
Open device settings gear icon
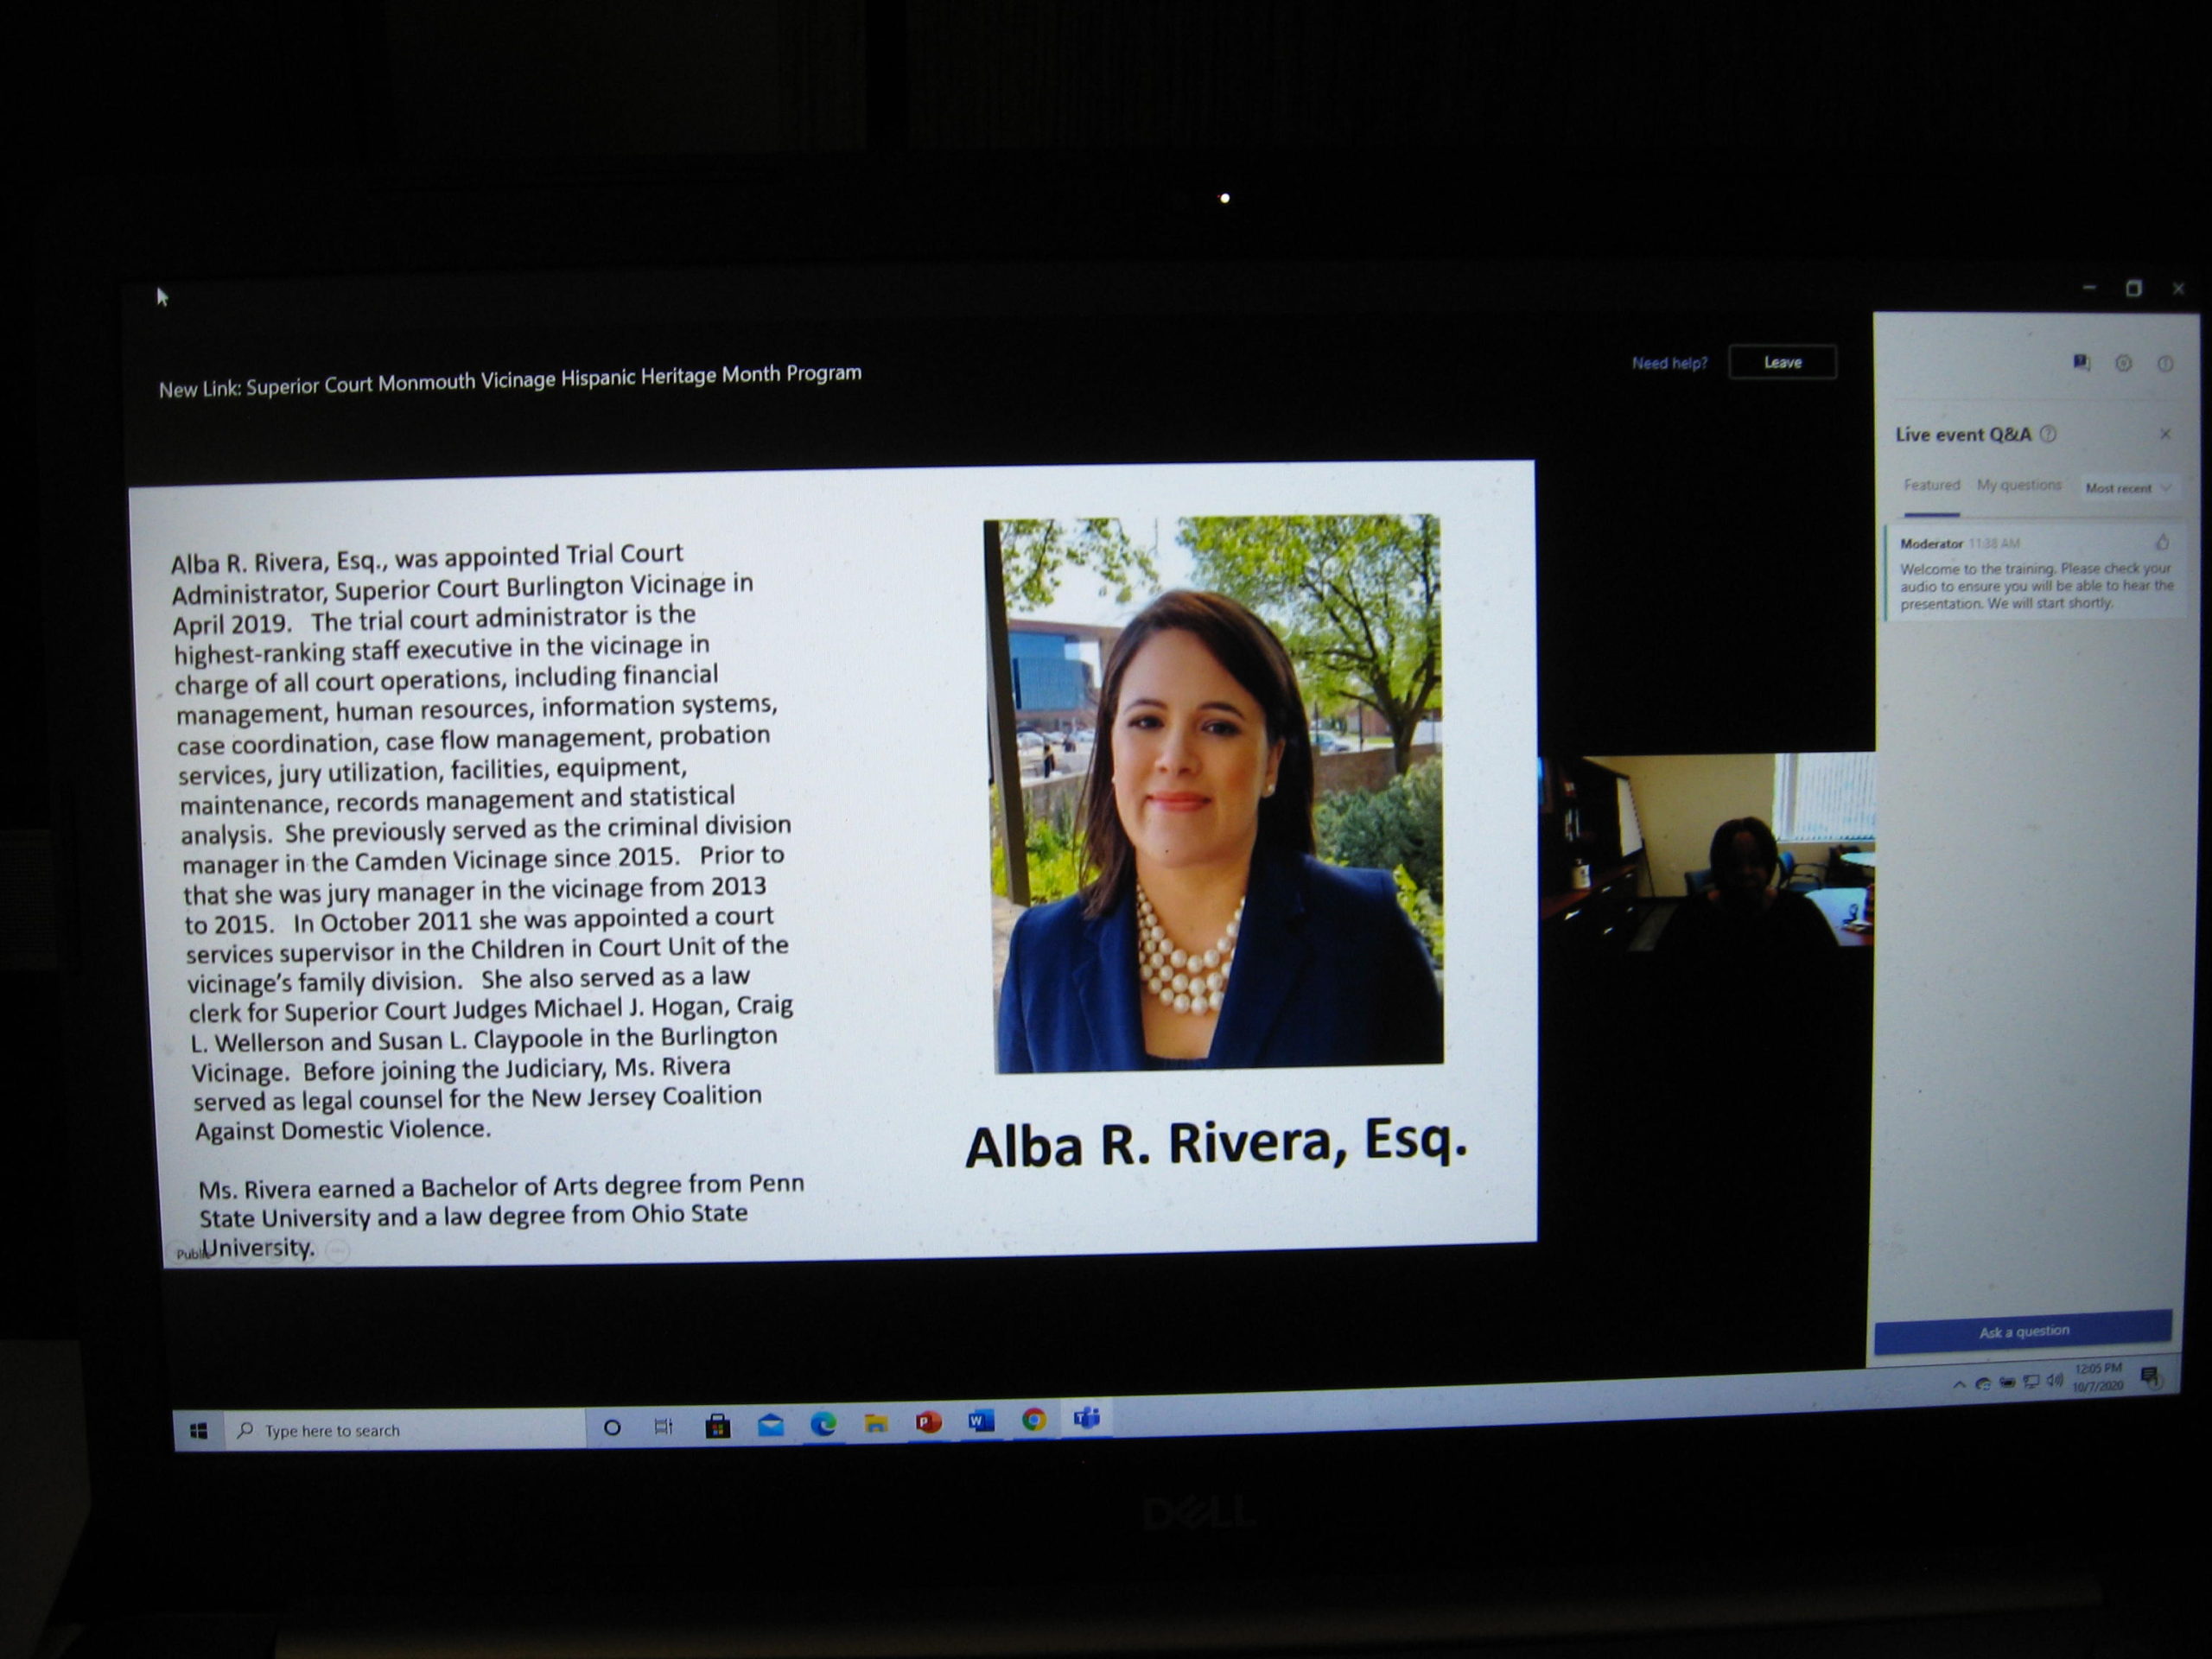point(2123,364)
